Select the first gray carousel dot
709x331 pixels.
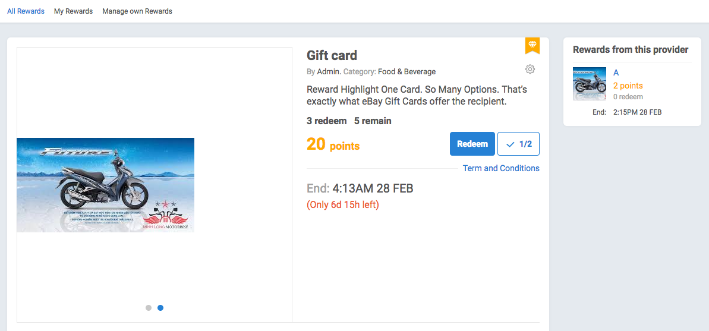pos(149,308)
